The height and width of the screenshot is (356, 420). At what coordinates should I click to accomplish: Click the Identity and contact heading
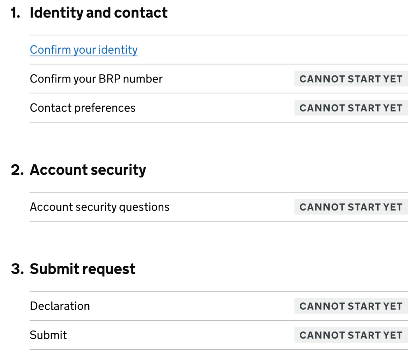click(x=98, y=13)
